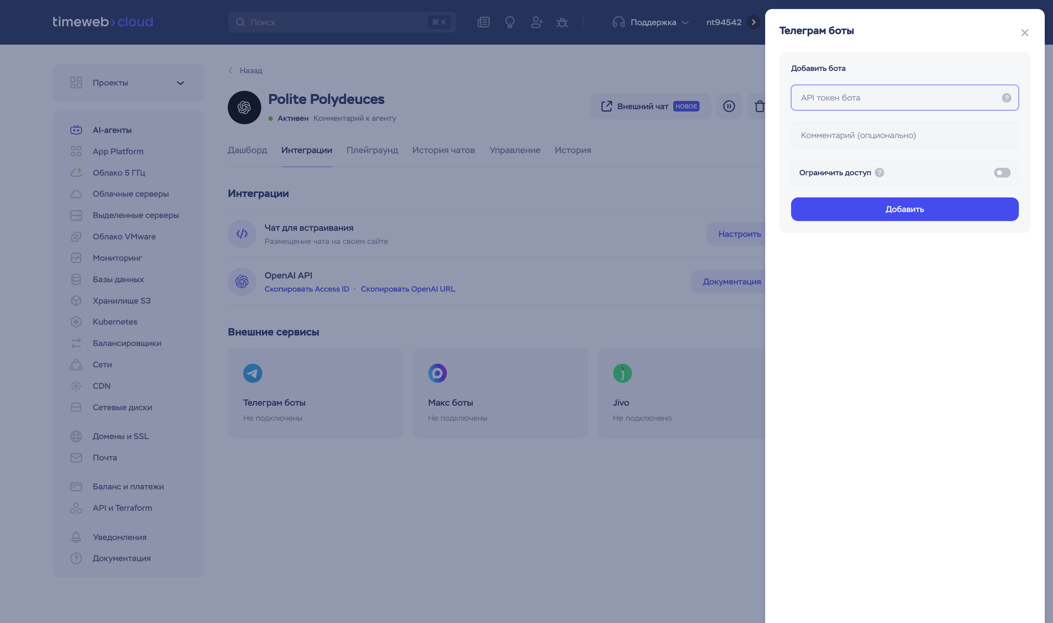Image resolution: width=1053 pixels, height=623 pixels.
Task: Open Внешний чат button
Action: 650,106
